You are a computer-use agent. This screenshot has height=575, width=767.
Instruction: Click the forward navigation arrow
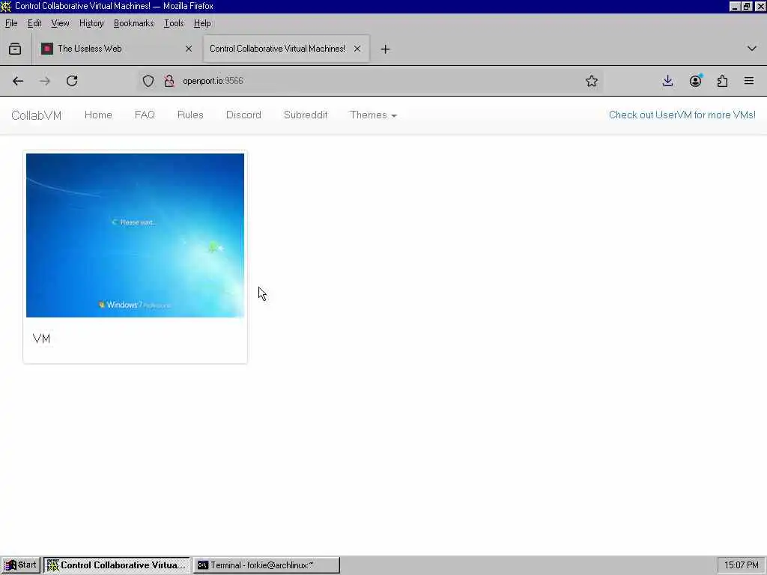coord(45,81)
